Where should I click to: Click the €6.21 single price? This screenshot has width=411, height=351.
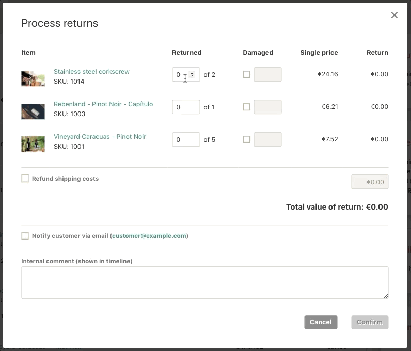(x=330, y=107)
